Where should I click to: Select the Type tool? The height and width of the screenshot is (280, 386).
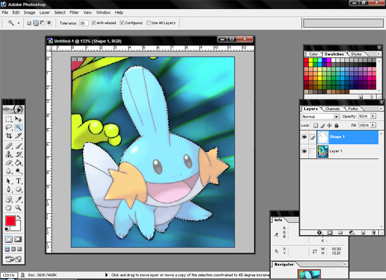click(19, 182)
